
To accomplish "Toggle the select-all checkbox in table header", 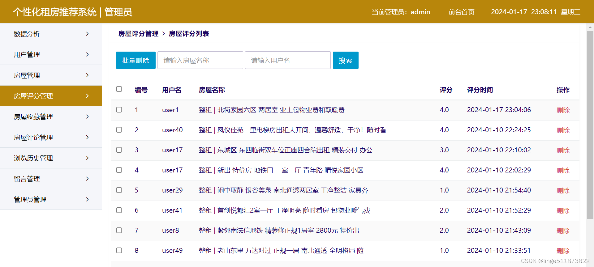I will pos(119,89).
